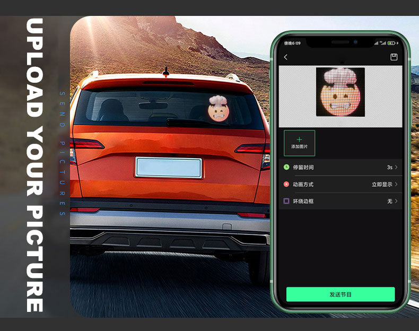This screenshot has width=419, height=331.
Task: Click the purple square icon for 环绕边框
Action: click(286, 201)
